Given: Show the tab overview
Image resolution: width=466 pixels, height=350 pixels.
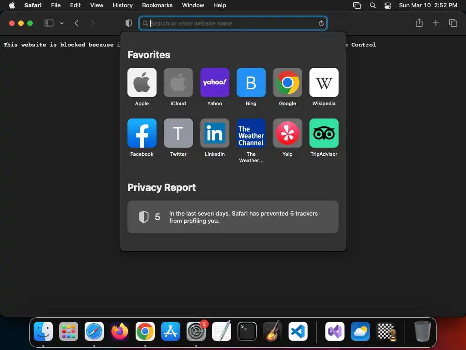Looking at the screenshot, I should pyautogui.click(x=453, y=23).
